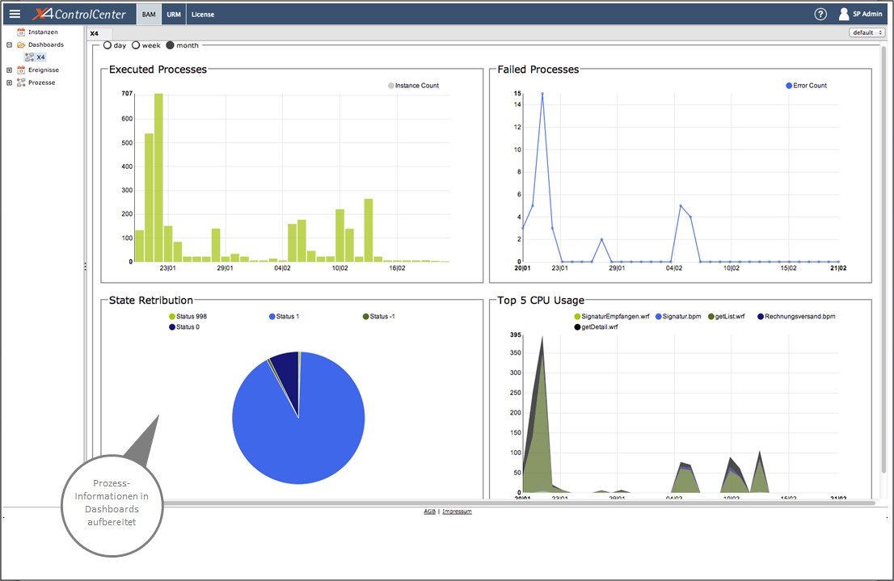
Task: Open the Impressum link
Action: (x=457, y=512)
